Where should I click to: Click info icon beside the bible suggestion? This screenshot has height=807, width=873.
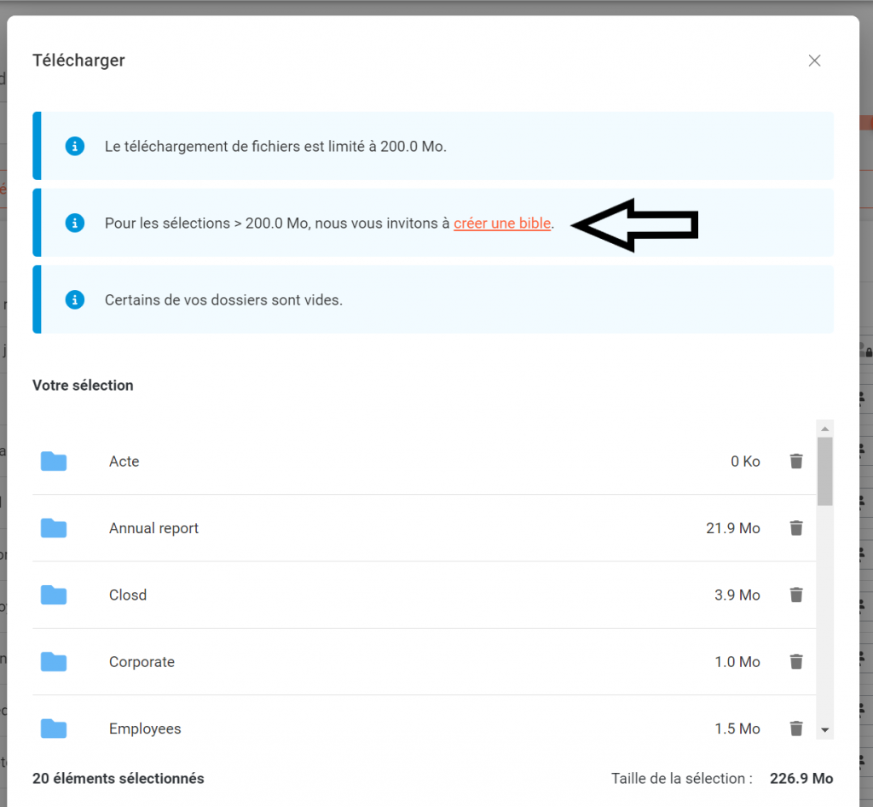click(75, 224)
